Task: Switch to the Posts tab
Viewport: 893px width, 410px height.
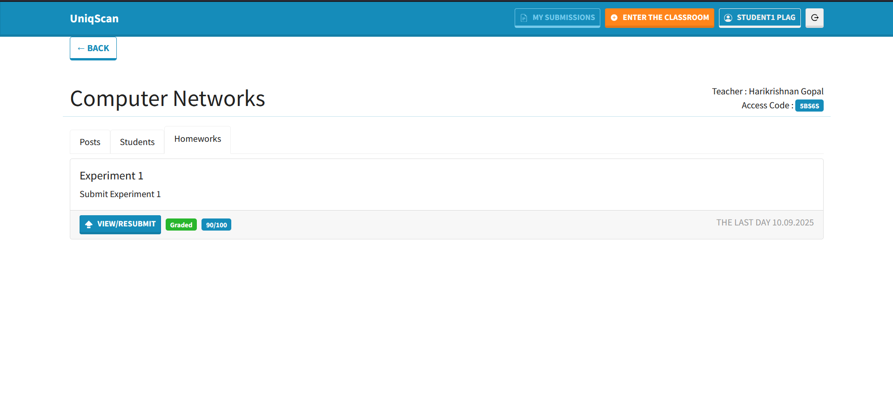Action: [90, 142]
